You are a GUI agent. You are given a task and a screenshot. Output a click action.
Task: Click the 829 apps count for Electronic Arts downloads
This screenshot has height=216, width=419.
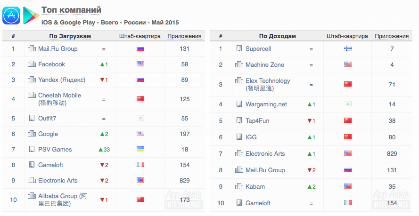point(184,180)
